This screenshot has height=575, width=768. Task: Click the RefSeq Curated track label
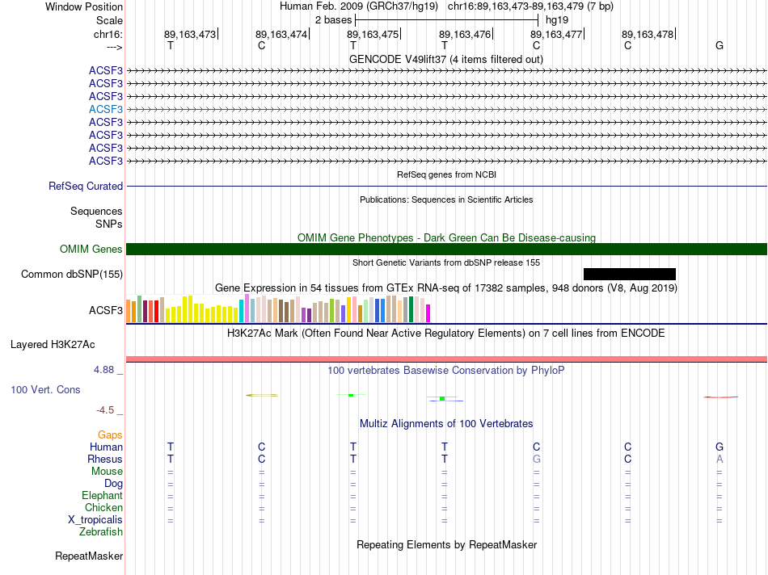[x=86, y=186]
